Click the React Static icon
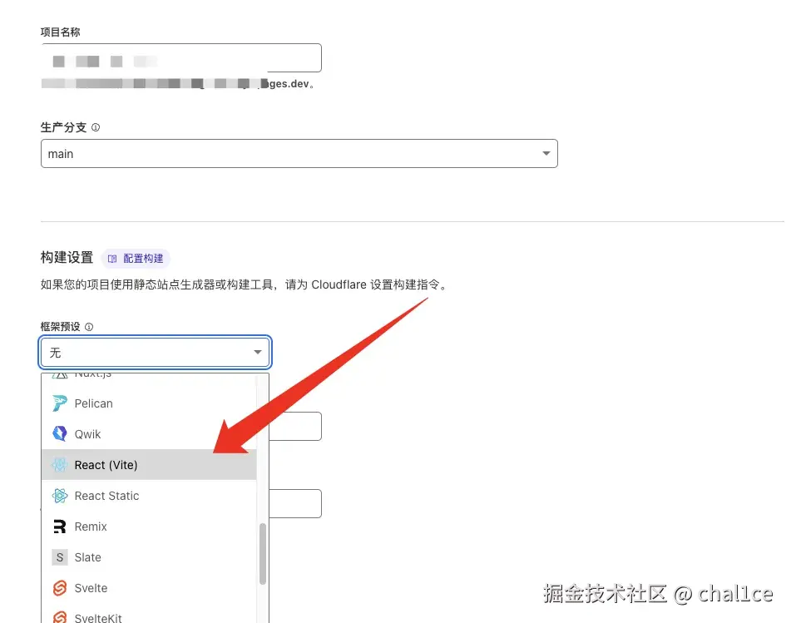The width and height of the screenshot is (791, 623). 59,496
